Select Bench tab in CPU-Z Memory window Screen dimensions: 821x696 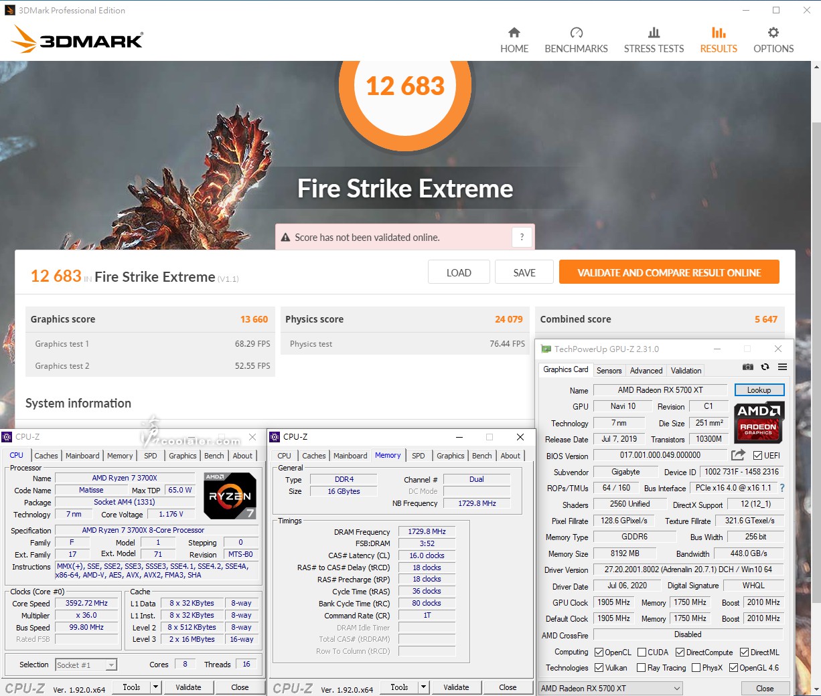[x=481, y=456]
